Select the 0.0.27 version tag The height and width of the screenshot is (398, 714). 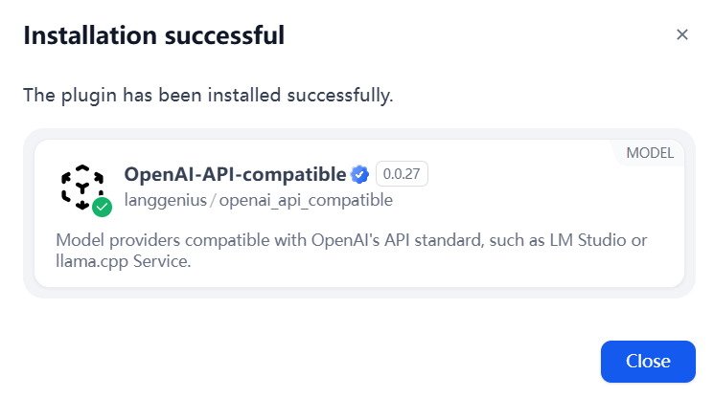tap(402, 173)
